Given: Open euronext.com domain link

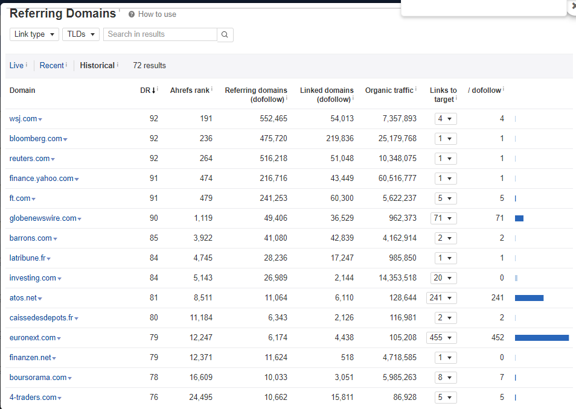Looking at the screenshot, I should [x=33, y=337].
